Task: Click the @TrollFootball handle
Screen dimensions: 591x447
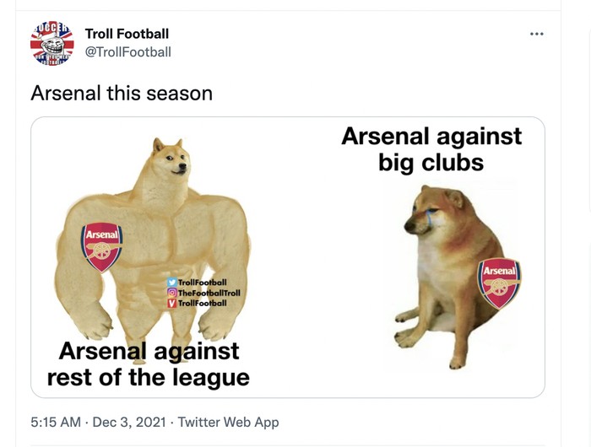Action: point(128,52)
